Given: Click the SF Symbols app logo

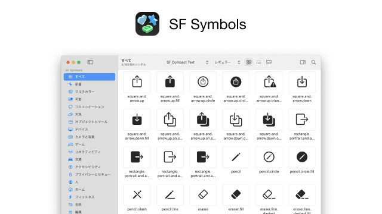Looking at the screenshot, I should tap(147, 24).
